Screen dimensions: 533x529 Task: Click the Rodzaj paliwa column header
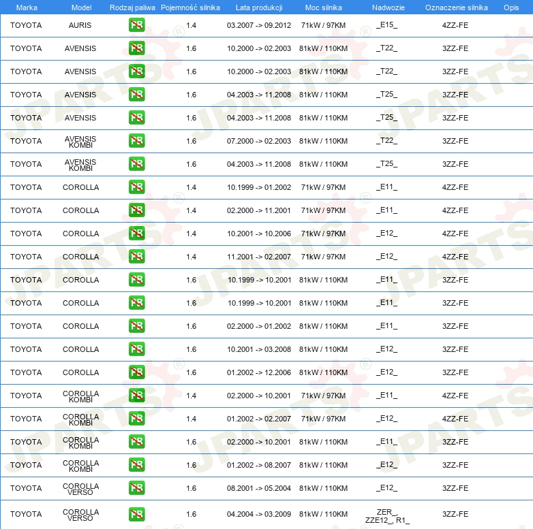tap(132, 7)
